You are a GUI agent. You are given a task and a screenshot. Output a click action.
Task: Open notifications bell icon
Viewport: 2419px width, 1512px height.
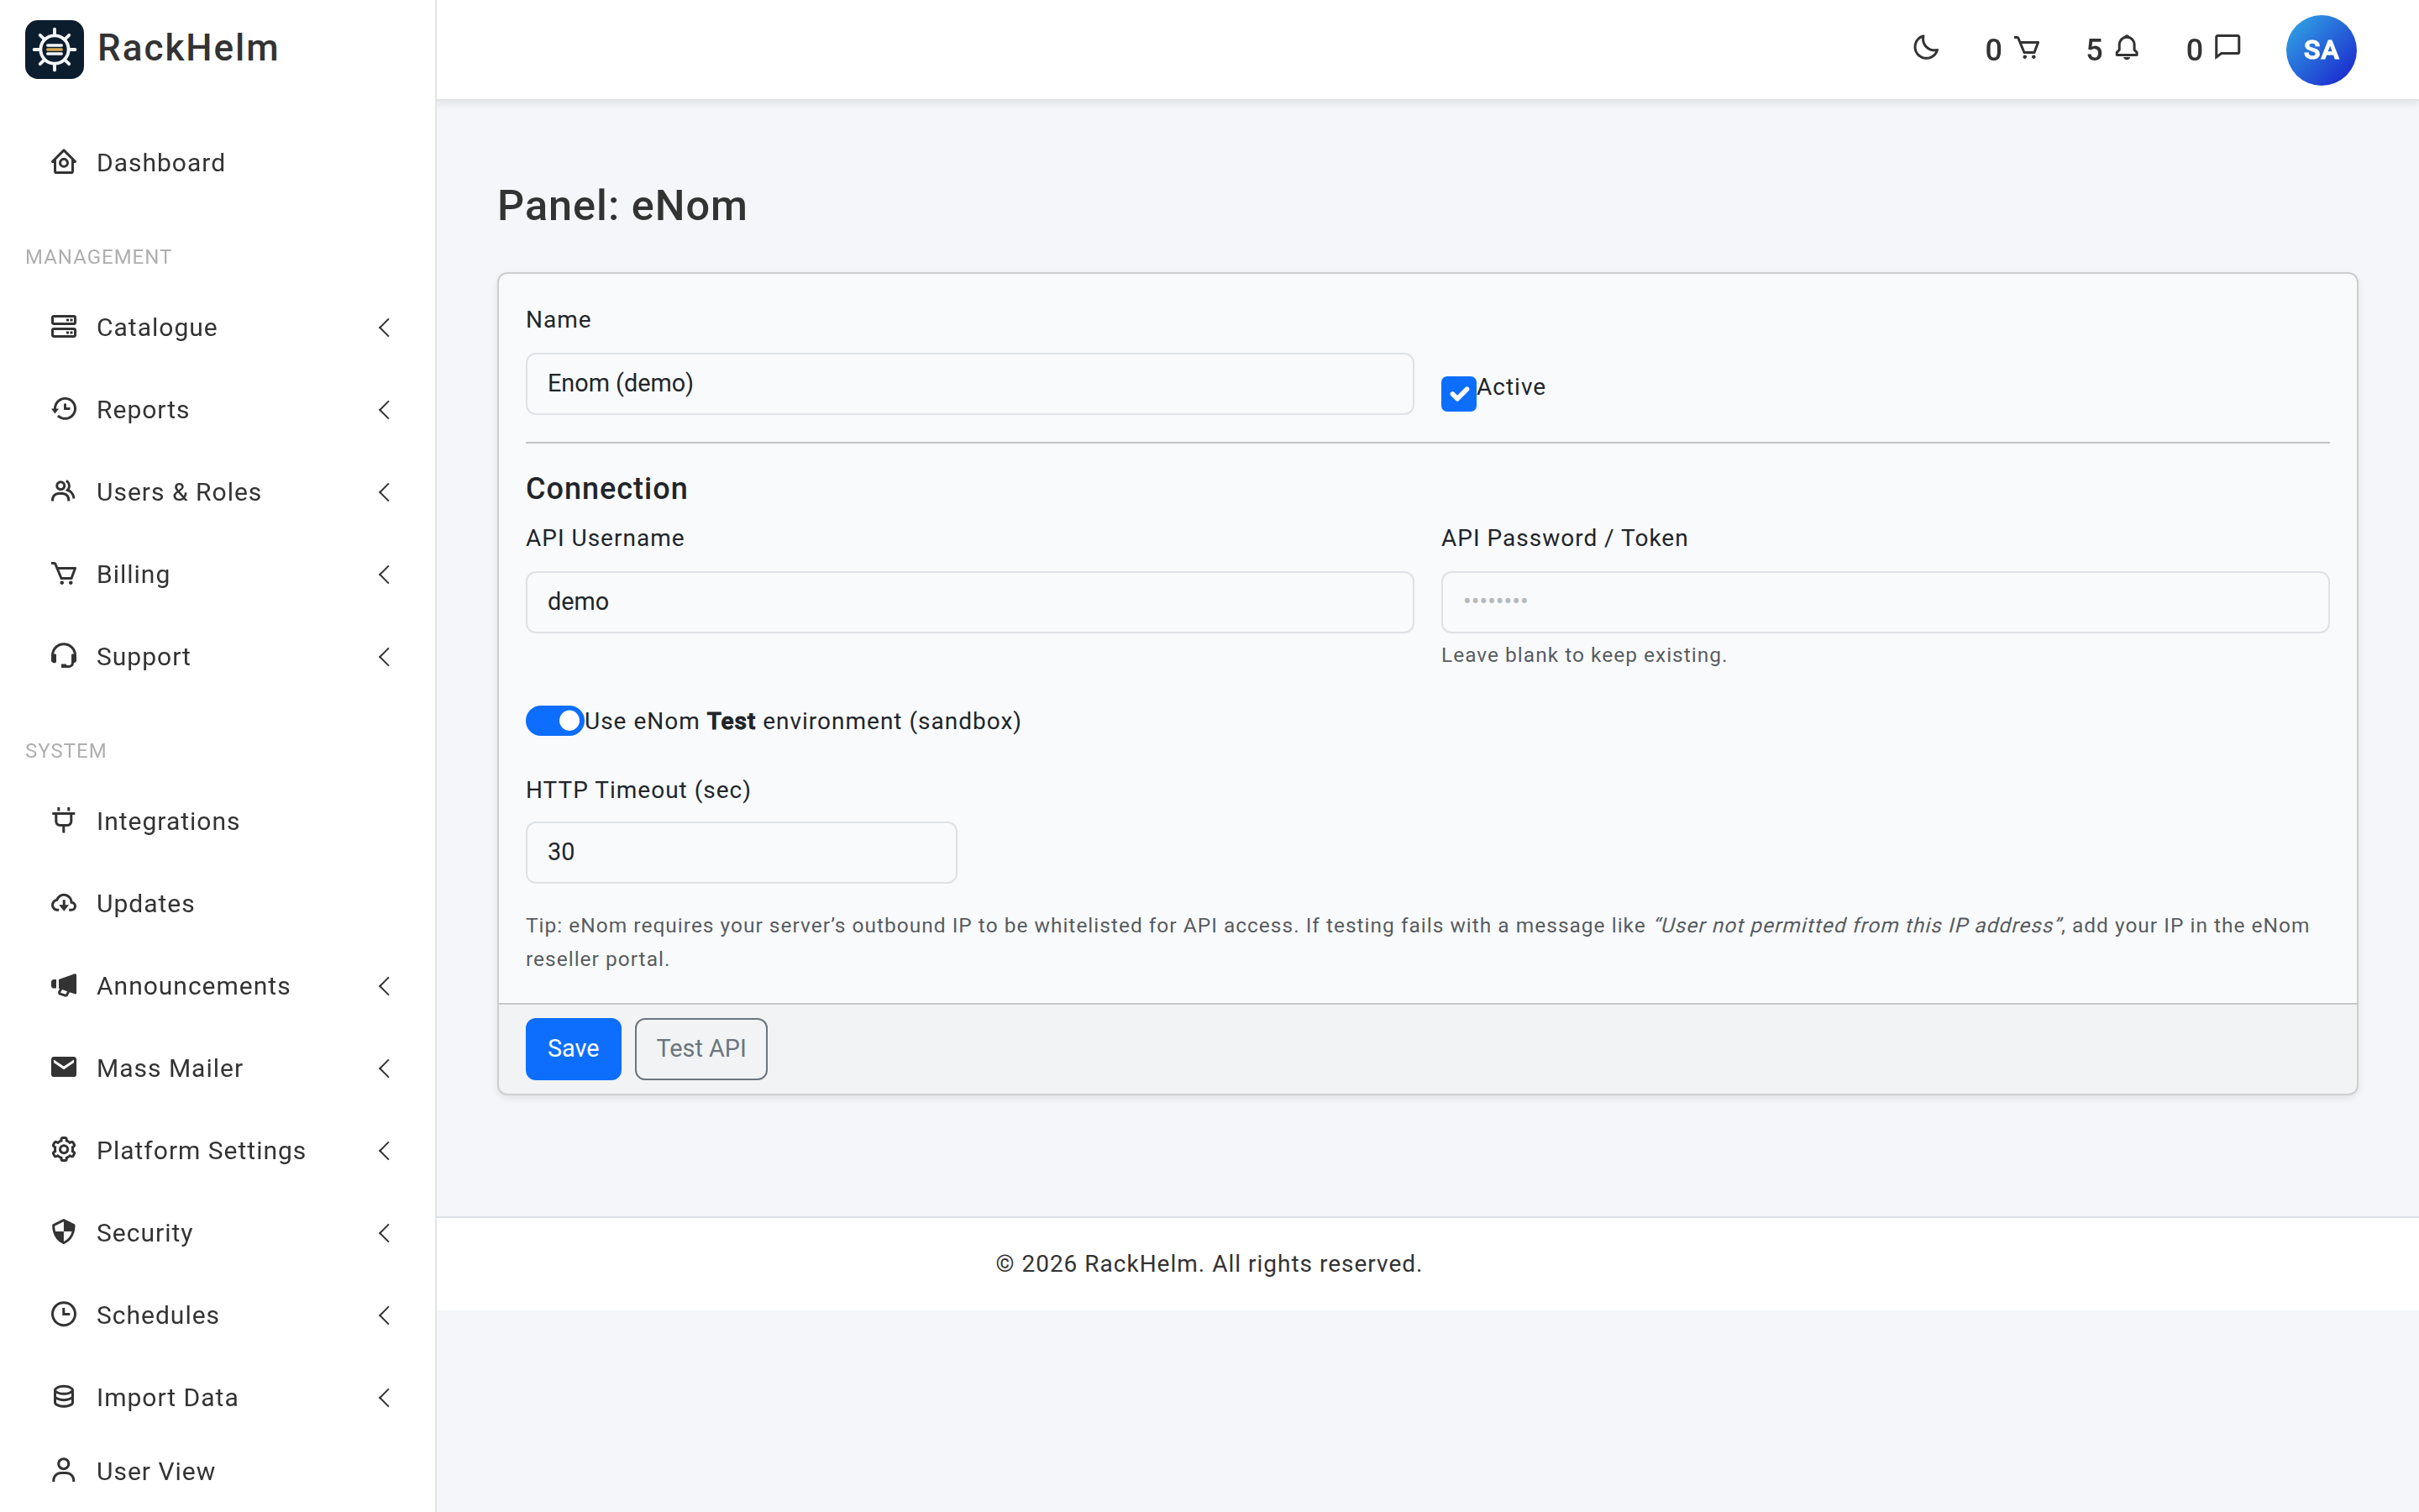tap(2127, 48)
